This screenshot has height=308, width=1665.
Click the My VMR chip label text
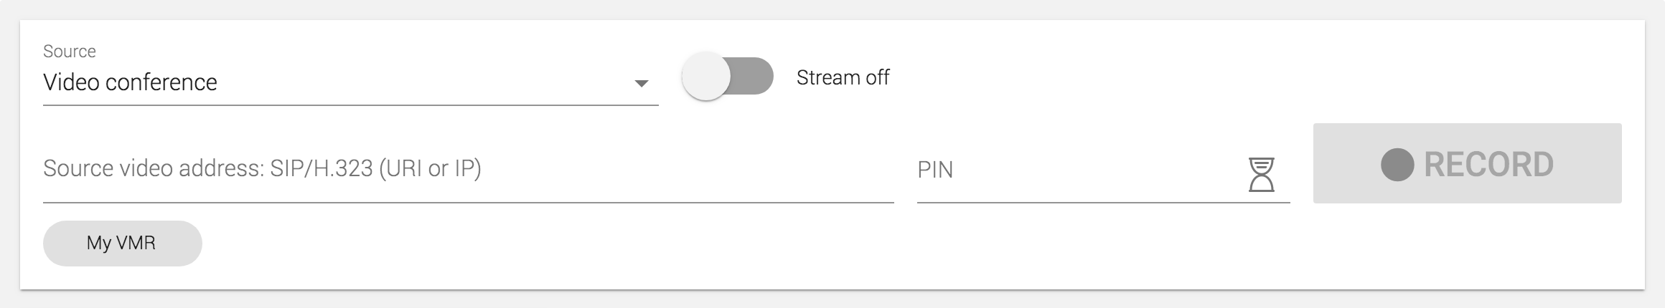[121, 244]
